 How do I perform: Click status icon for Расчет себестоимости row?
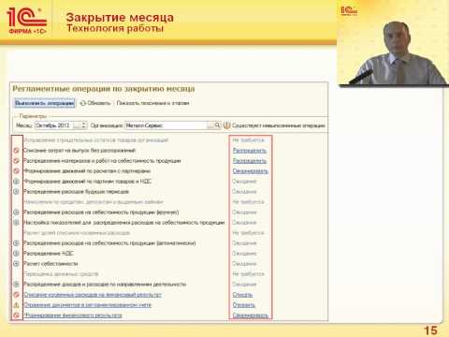coord(17,264)
